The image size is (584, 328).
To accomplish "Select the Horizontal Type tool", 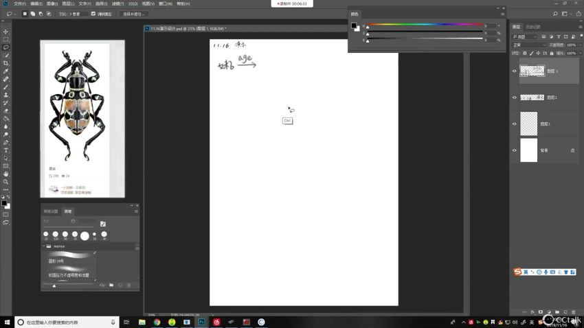I will (6, 150).
